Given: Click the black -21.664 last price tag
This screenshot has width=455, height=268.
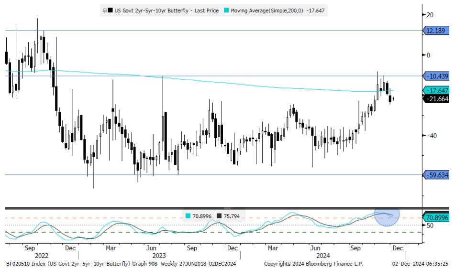Looking at the screenshot, I should [x=436, y=99].
